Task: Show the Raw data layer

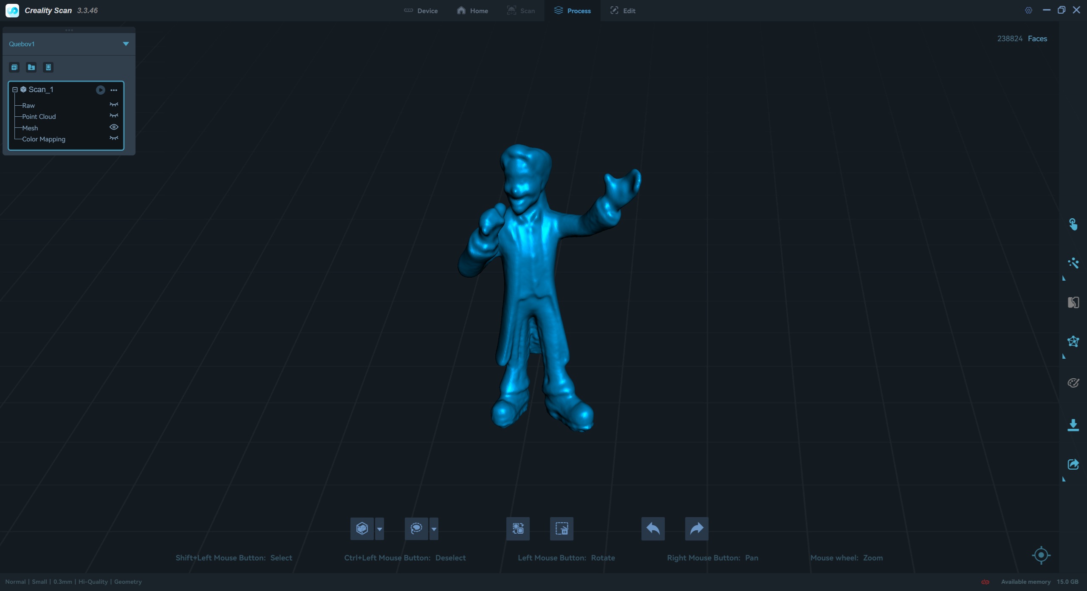Action: click(x=114, y=105)
